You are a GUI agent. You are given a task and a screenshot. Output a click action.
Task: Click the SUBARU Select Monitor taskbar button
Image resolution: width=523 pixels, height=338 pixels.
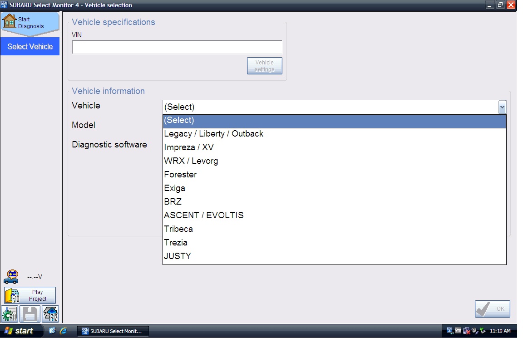pyautogui.click(x=113, y=331)
